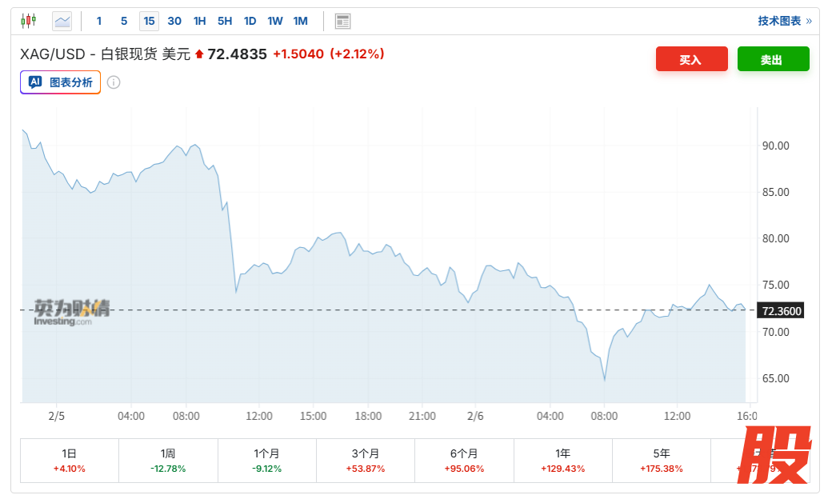Open AI 图表分析 chart analysis
The width and height of the screenshot is (828, 499).
pos(61,82)
